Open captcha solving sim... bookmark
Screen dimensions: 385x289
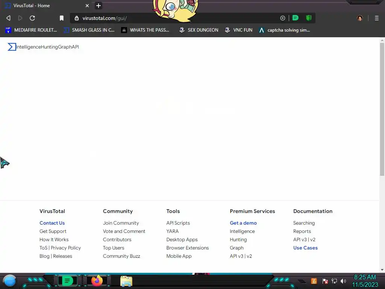[x=285, y=30]
